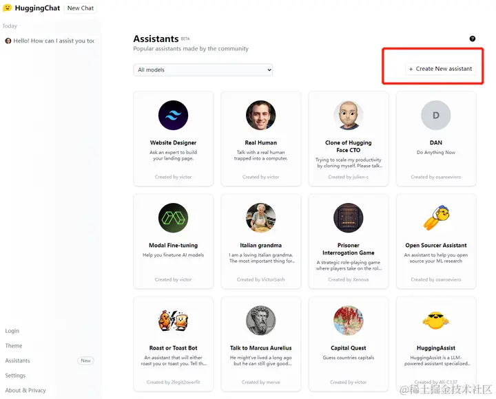
Task: Select the Italian grandma title
Action: 260,246
